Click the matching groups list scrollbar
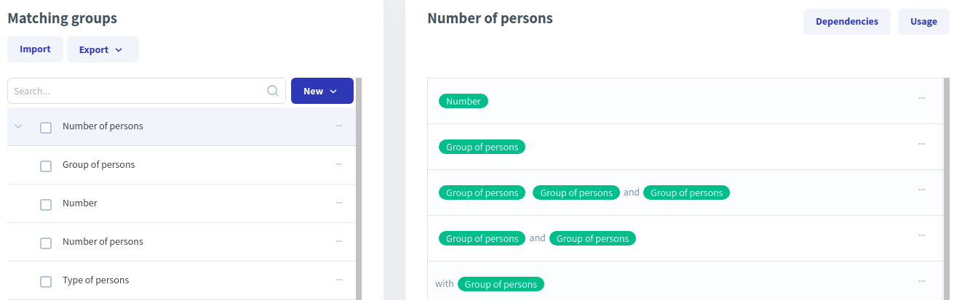The image size is (954, 300). (359, 189)
